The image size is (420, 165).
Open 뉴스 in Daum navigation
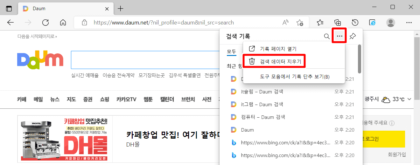pyautogui.click(x=55, y=100)
